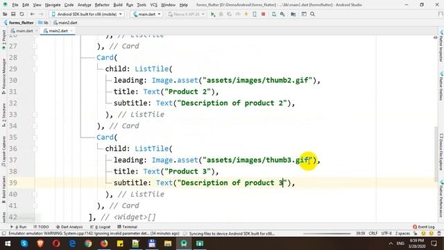This screenshot has height=250, width=444.
Task: Click the Search Everywhere magnifier icon
Action: (312, 14)
